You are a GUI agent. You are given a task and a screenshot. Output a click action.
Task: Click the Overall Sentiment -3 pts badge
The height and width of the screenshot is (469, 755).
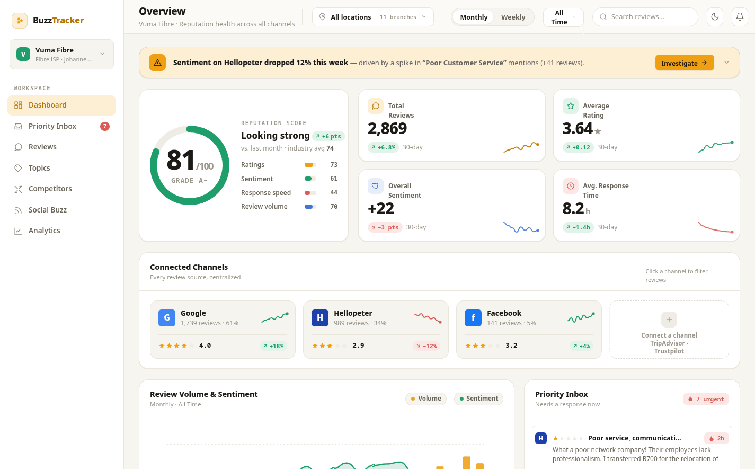385,227
